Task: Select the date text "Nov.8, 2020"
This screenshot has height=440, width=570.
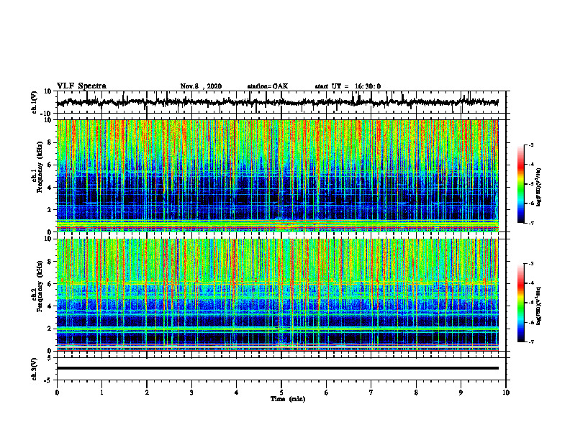Action: 201,86
